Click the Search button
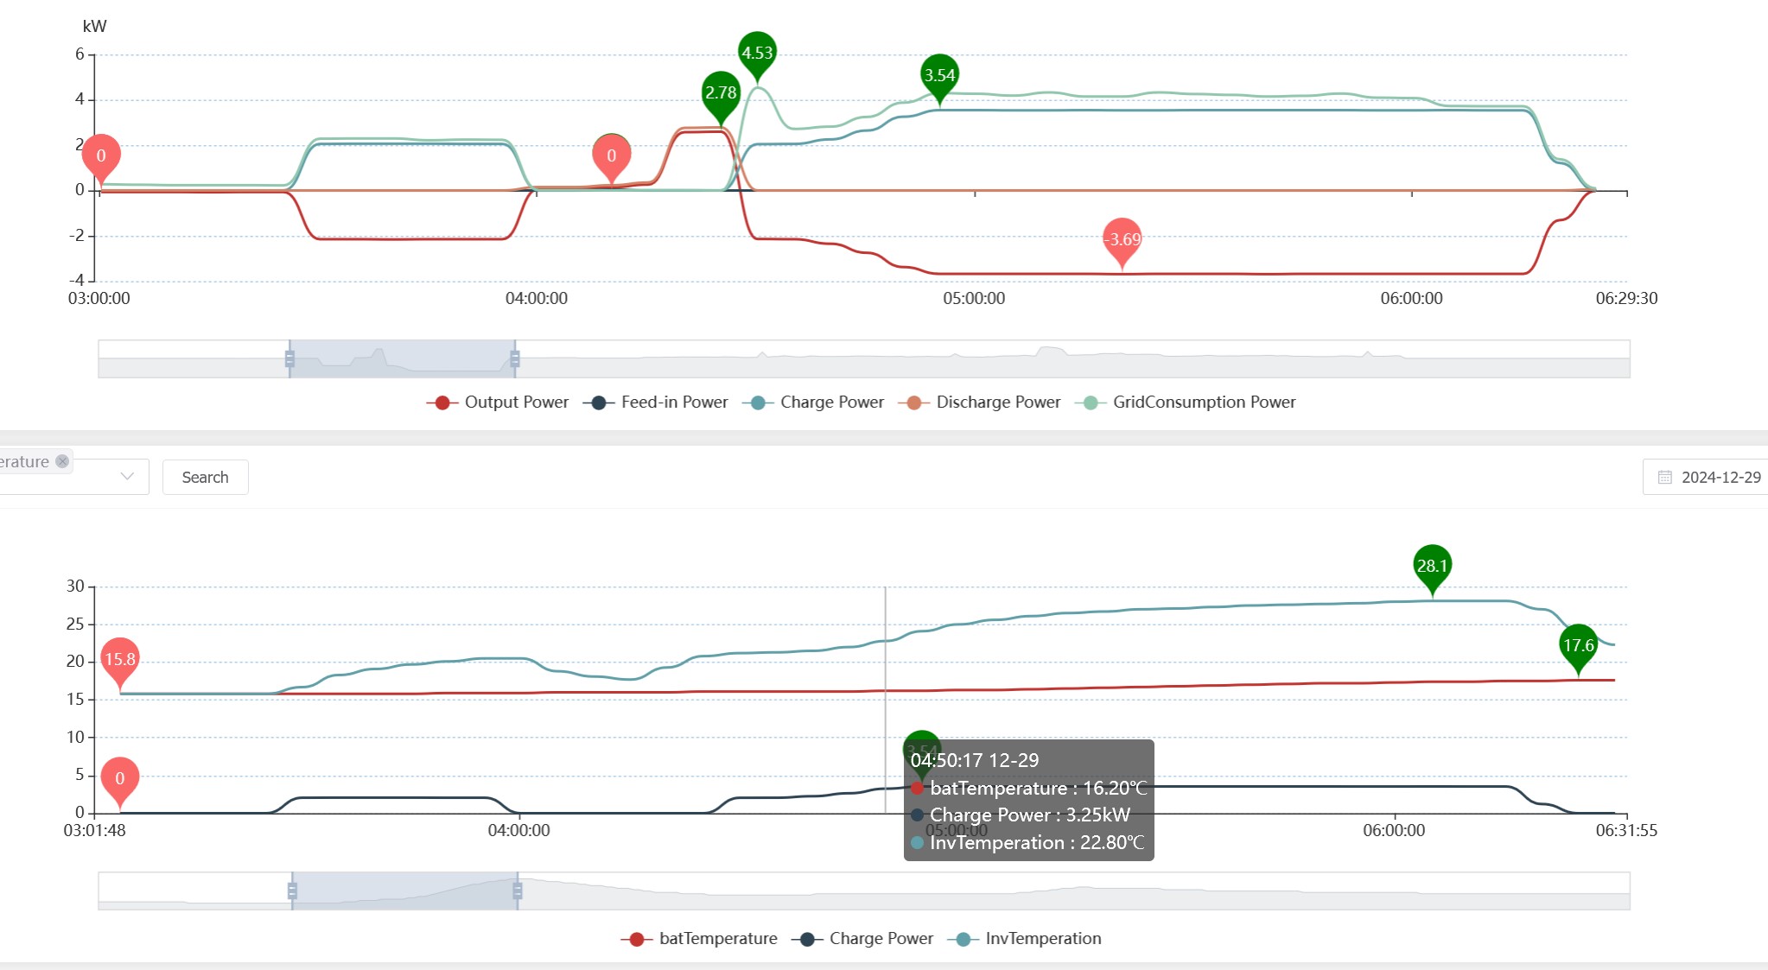This screenshot has width=1768, height=970. tap(205, 478)
